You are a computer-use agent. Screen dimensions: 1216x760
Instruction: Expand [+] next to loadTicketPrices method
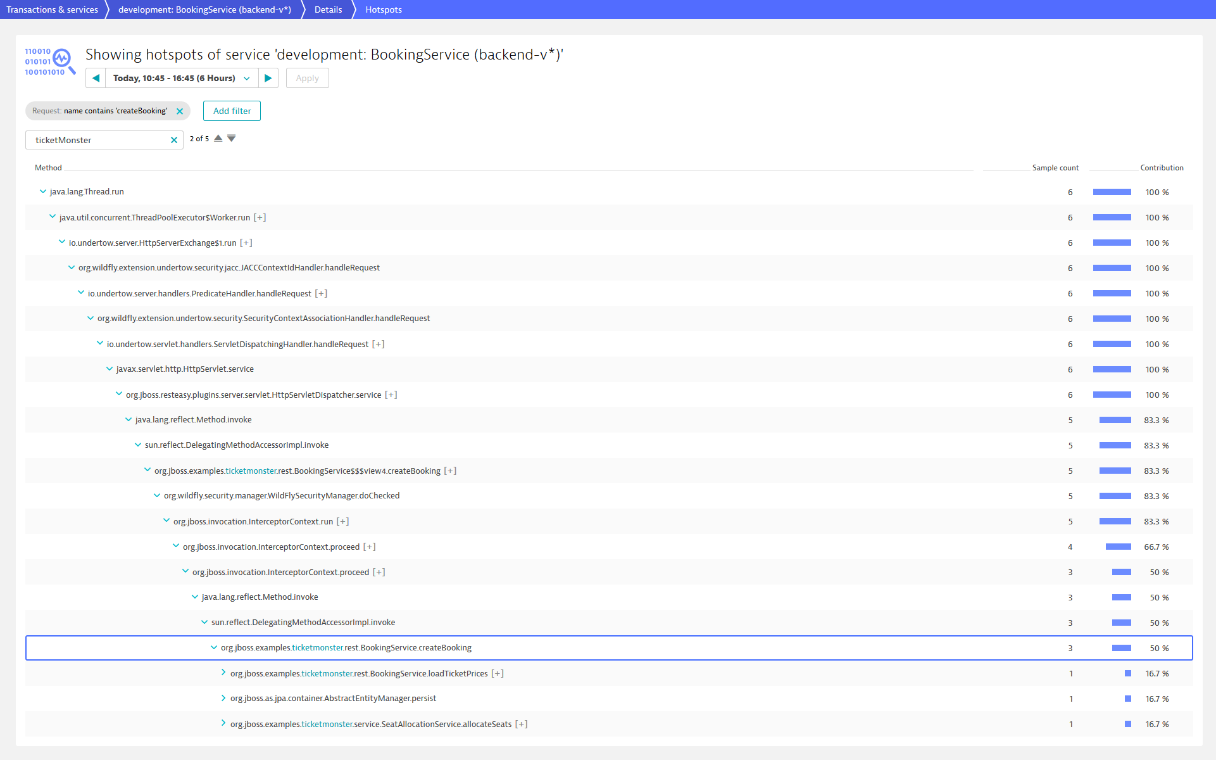coord(498,673)
